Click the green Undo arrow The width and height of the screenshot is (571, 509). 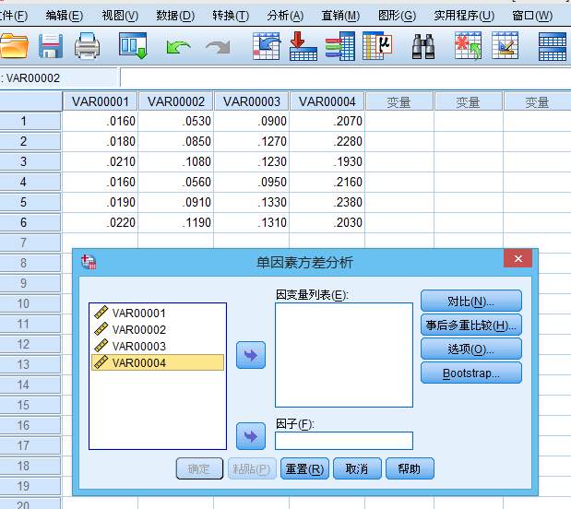click(x=178, y=47)
